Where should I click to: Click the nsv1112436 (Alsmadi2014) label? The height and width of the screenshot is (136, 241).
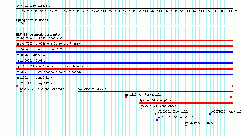[x=145, y=94]
